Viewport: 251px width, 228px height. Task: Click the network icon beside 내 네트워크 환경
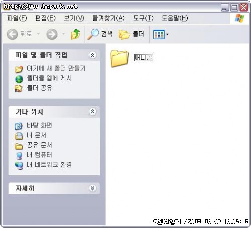(x=19, y=166)
